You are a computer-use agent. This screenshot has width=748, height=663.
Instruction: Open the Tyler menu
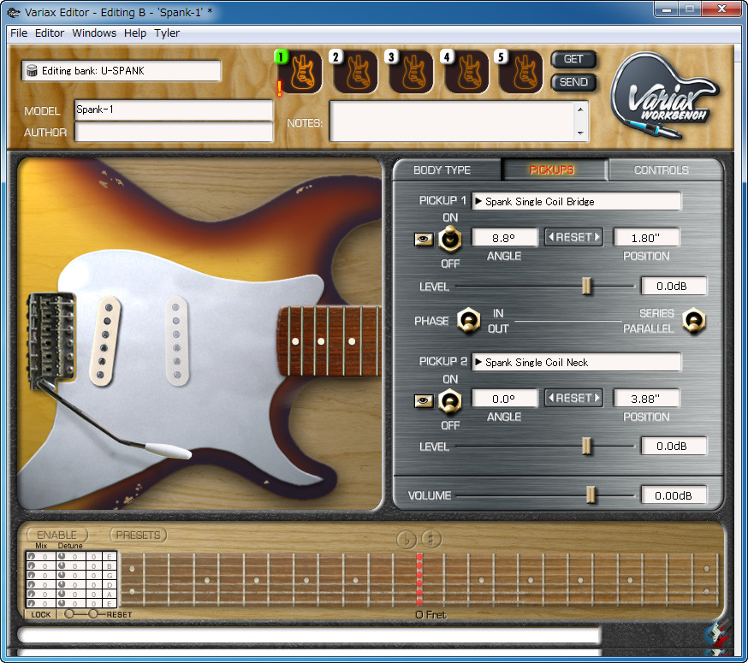click(167, 33)
